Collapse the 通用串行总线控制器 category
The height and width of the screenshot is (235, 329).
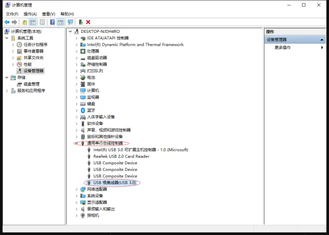pos(77,143)
